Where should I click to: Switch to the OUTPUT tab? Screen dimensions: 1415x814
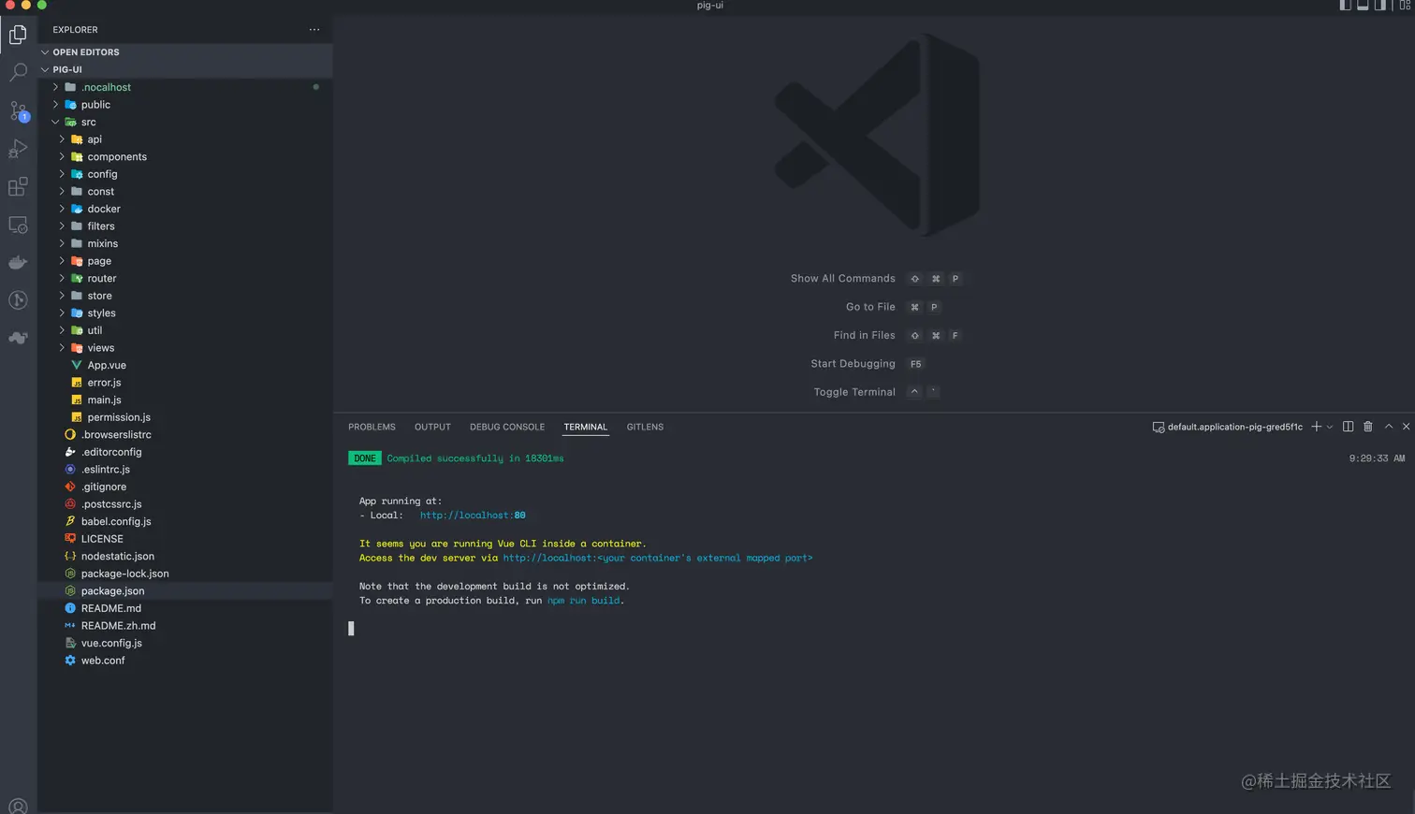tap(432, 427)
